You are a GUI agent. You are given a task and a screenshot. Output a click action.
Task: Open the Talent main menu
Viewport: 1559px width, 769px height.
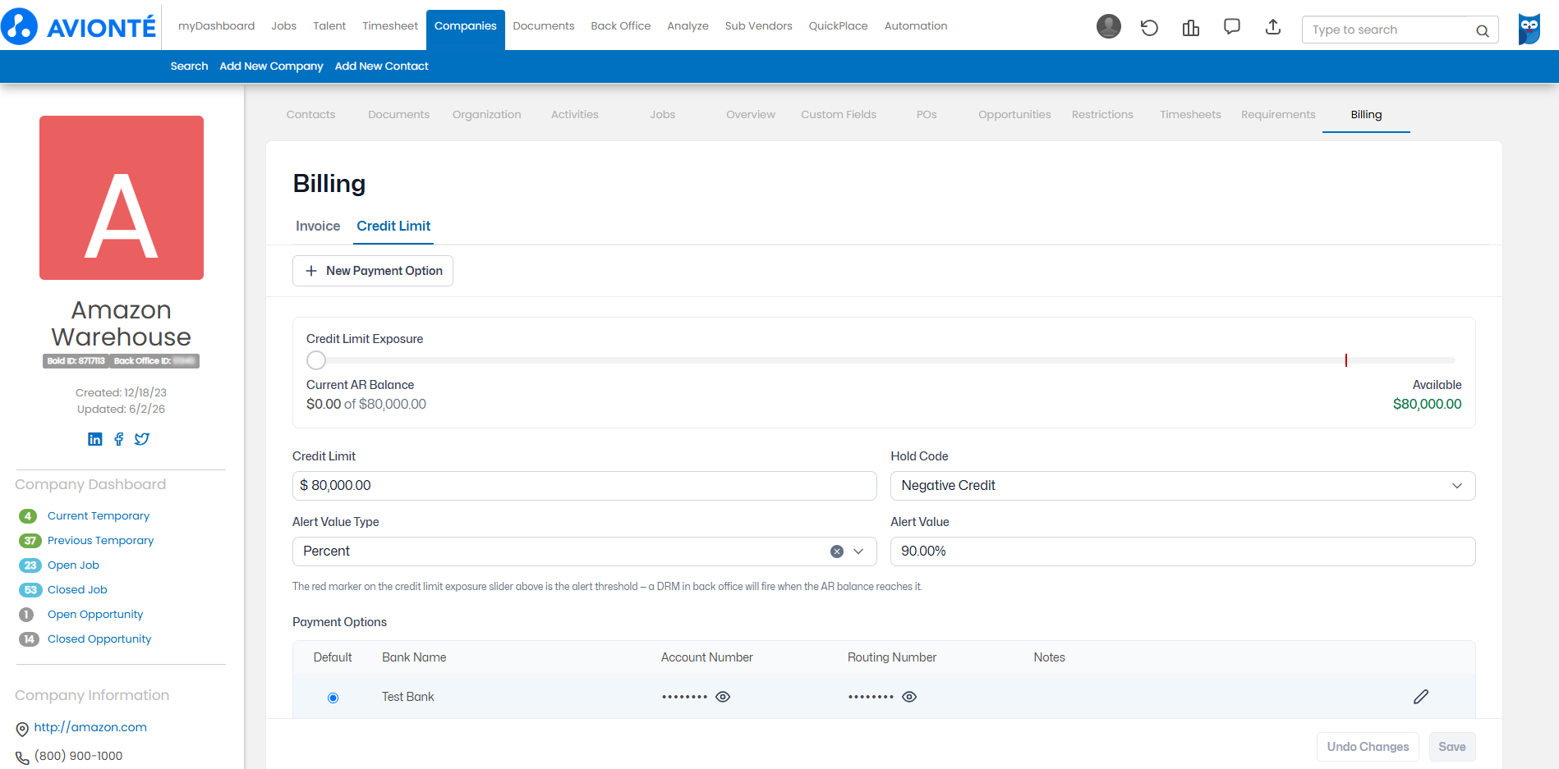click(x=329, y=26)
